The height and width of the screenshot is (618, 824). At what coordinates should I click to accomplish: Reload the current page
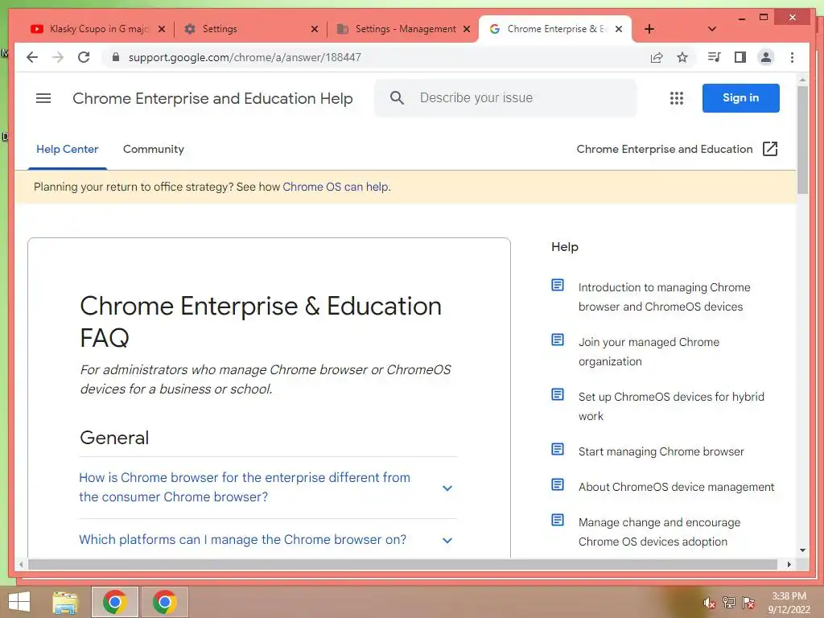click(84, 57)
